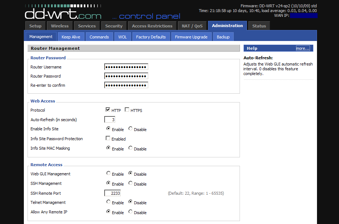Select Enable for Enable Info Site

point(108,128)
